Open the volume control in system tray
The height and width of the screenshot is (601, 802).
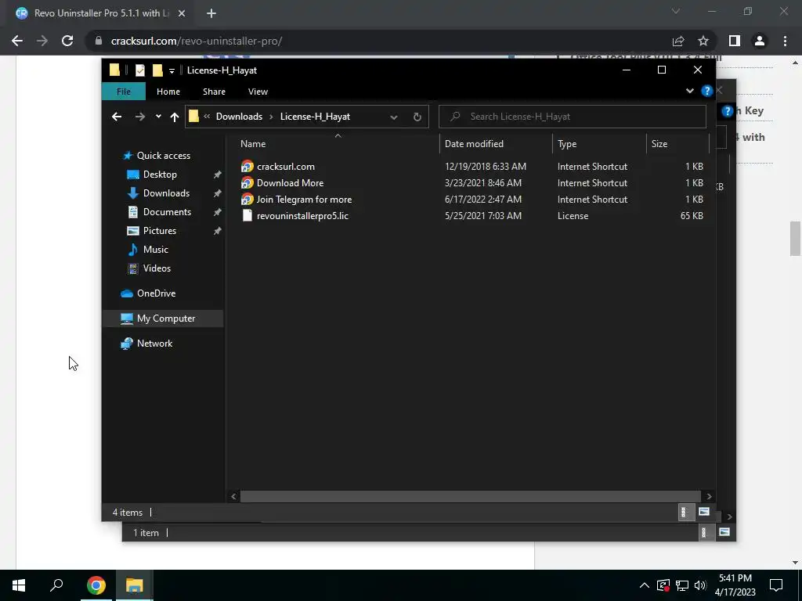[700, 585]
